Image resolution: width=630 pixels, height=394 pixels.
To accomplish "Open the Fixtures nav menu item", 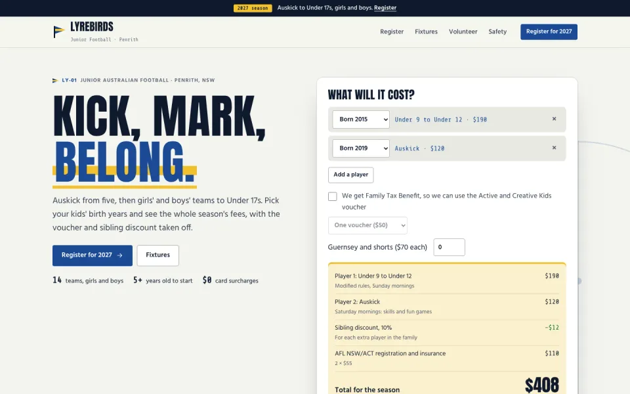I will (427, 32).
